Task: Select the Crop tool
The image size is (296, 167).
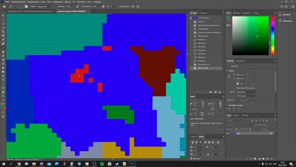Action: (3, 32)
